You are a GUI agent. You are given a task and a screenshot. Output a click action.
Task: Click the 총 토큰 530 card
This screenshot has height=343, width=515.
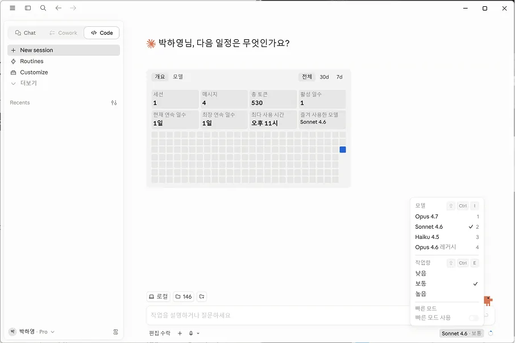(273, 99)
